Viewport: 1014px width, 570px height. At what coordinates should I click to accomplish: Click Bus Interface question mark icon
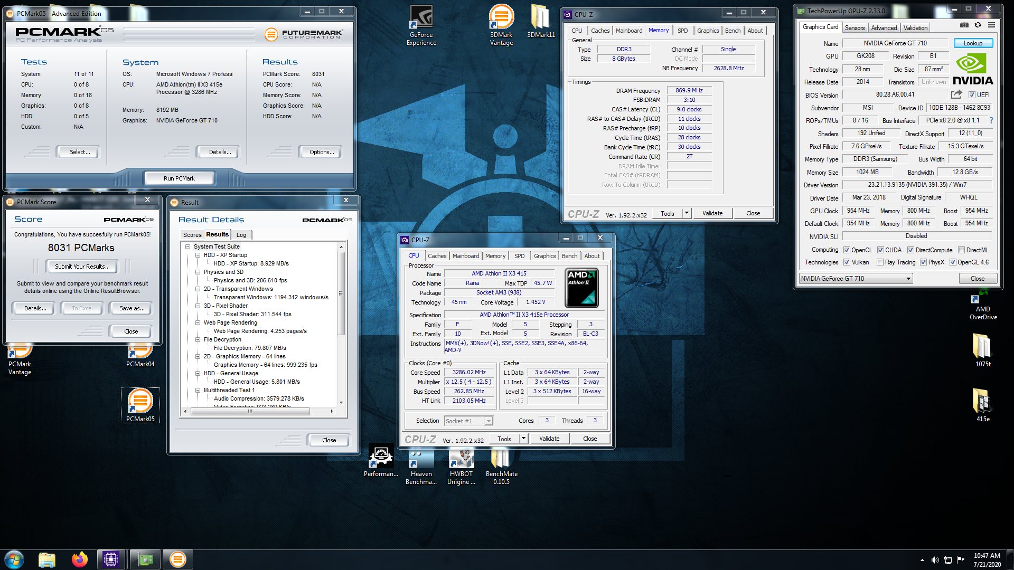[x=991, y=120]
